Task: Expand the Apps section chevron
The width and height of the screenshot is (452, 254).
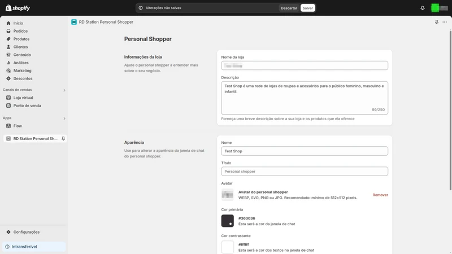Action: coord(64,119)
